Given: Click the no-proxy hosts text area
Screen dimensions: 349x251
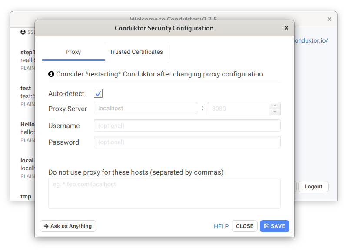Looking at the screenshot, I should coord(164,193).
